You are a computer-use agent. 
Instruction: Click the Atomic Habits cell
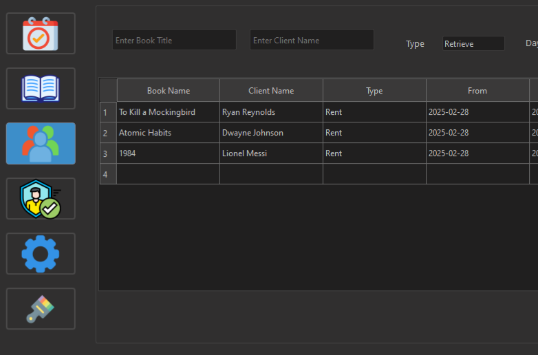(169, 133)
